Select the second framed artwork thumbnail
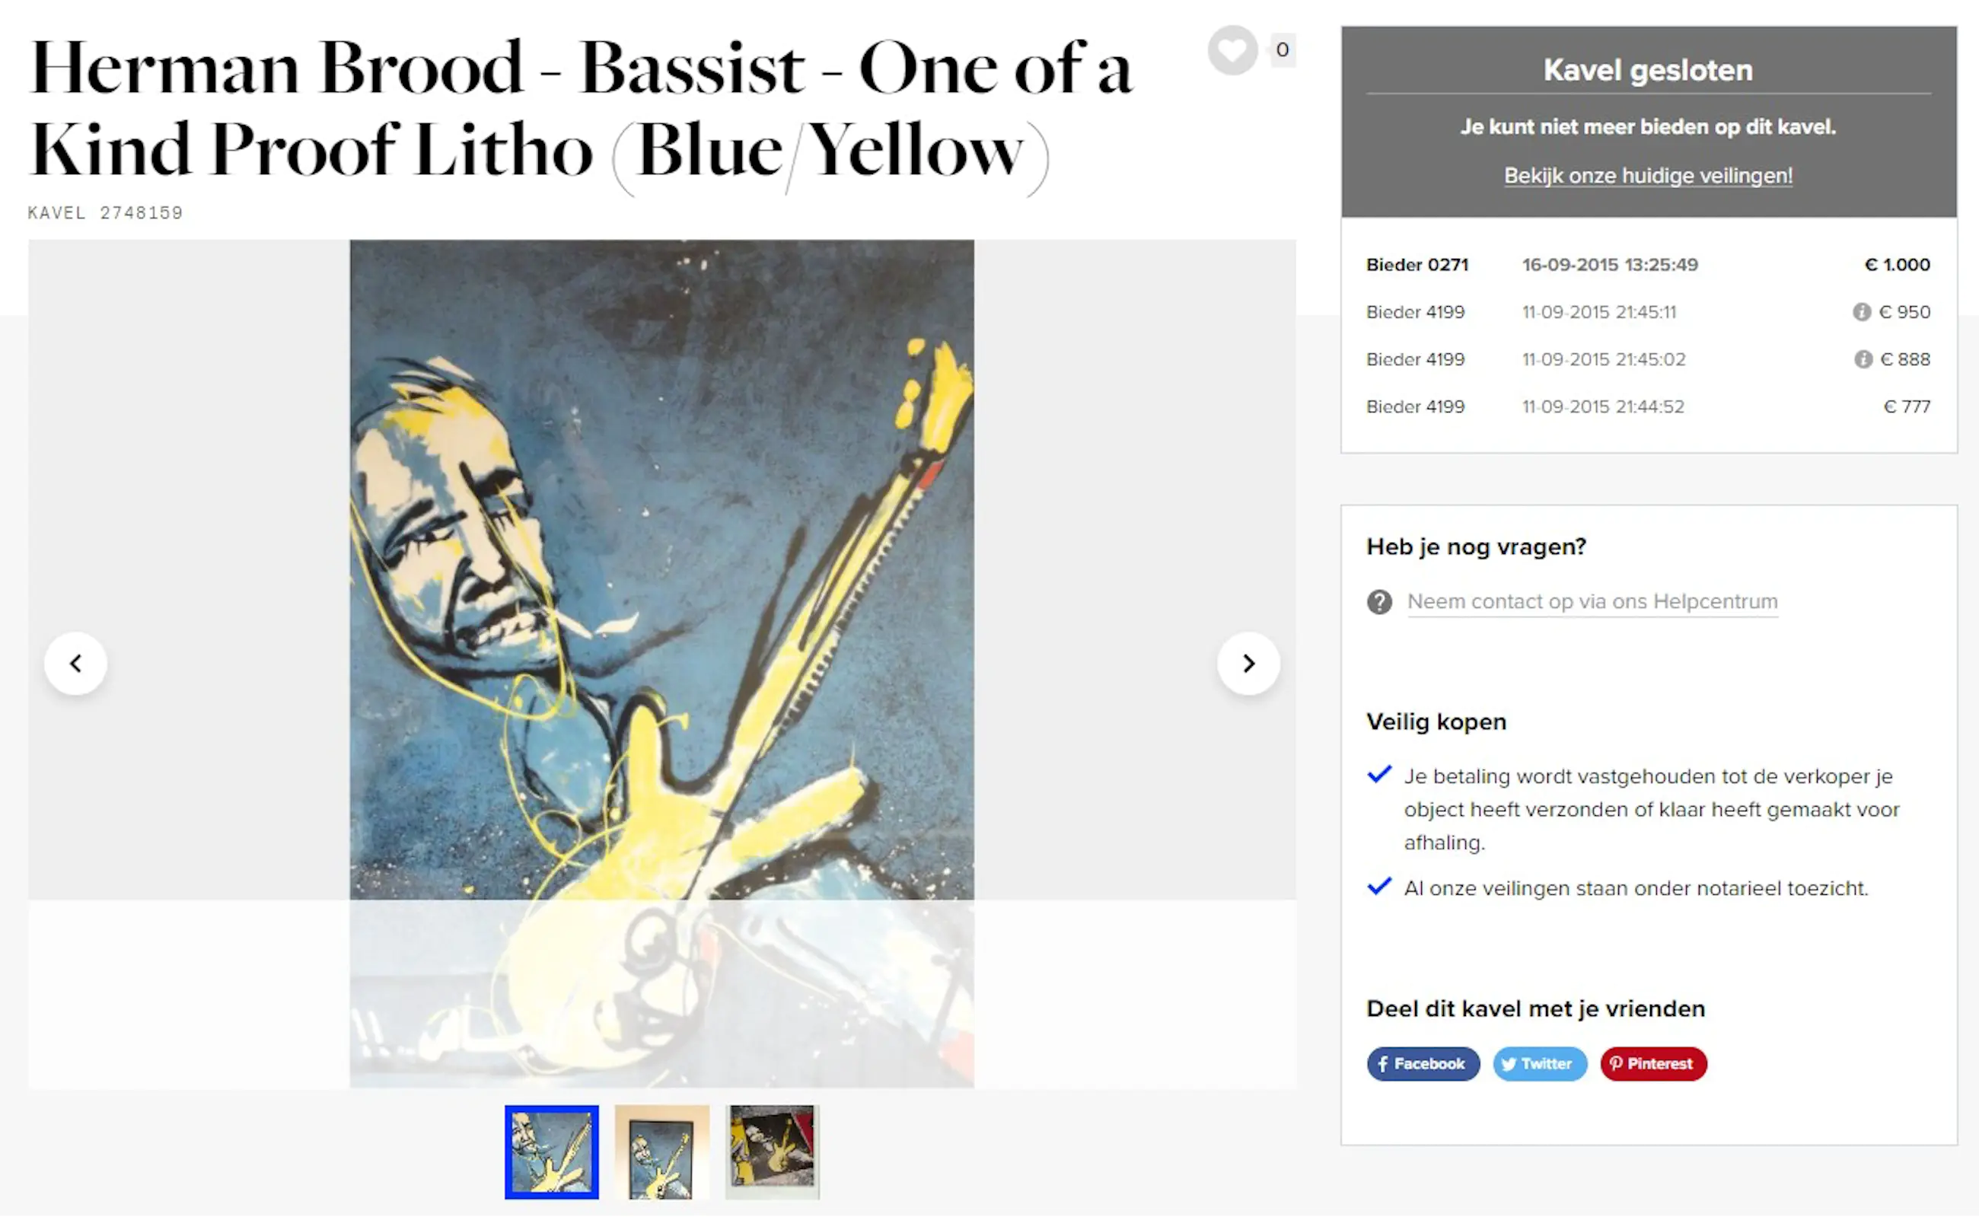The height and width of the screenshot is (1217, 1979). (x=661, y=1152)
